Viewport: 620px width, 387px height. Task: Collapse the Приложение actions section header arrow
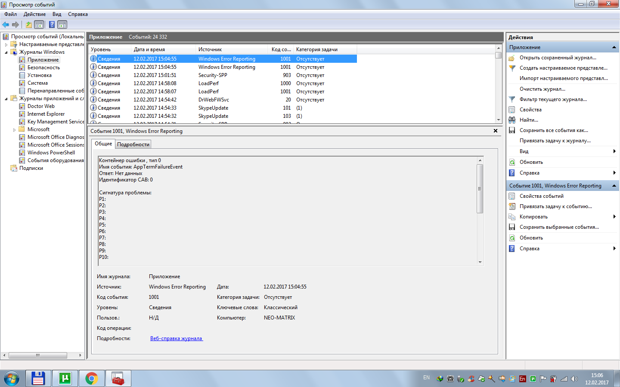614,47
